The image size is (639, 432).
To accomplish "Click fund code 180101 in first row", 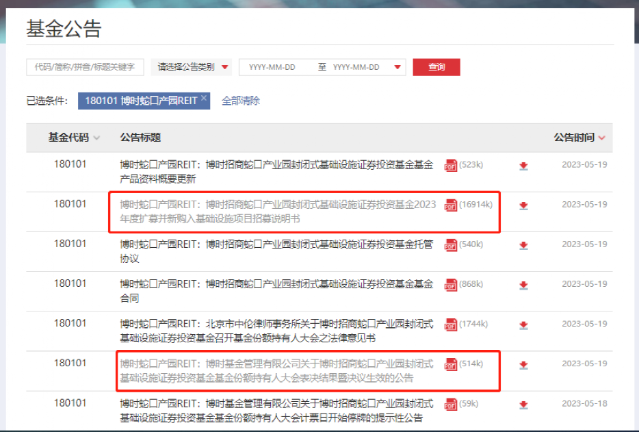I will [x=70, y=164].
